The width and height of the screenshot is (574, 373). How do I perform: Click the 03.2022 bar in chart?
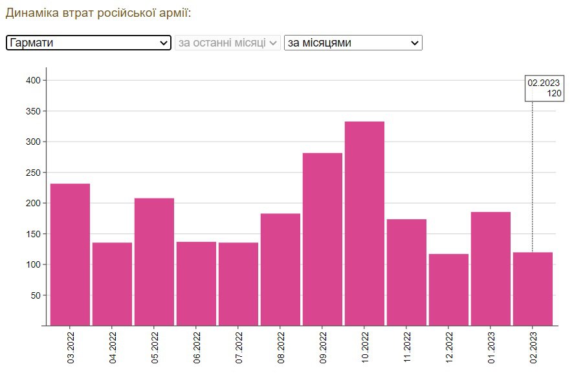(70, 255)
